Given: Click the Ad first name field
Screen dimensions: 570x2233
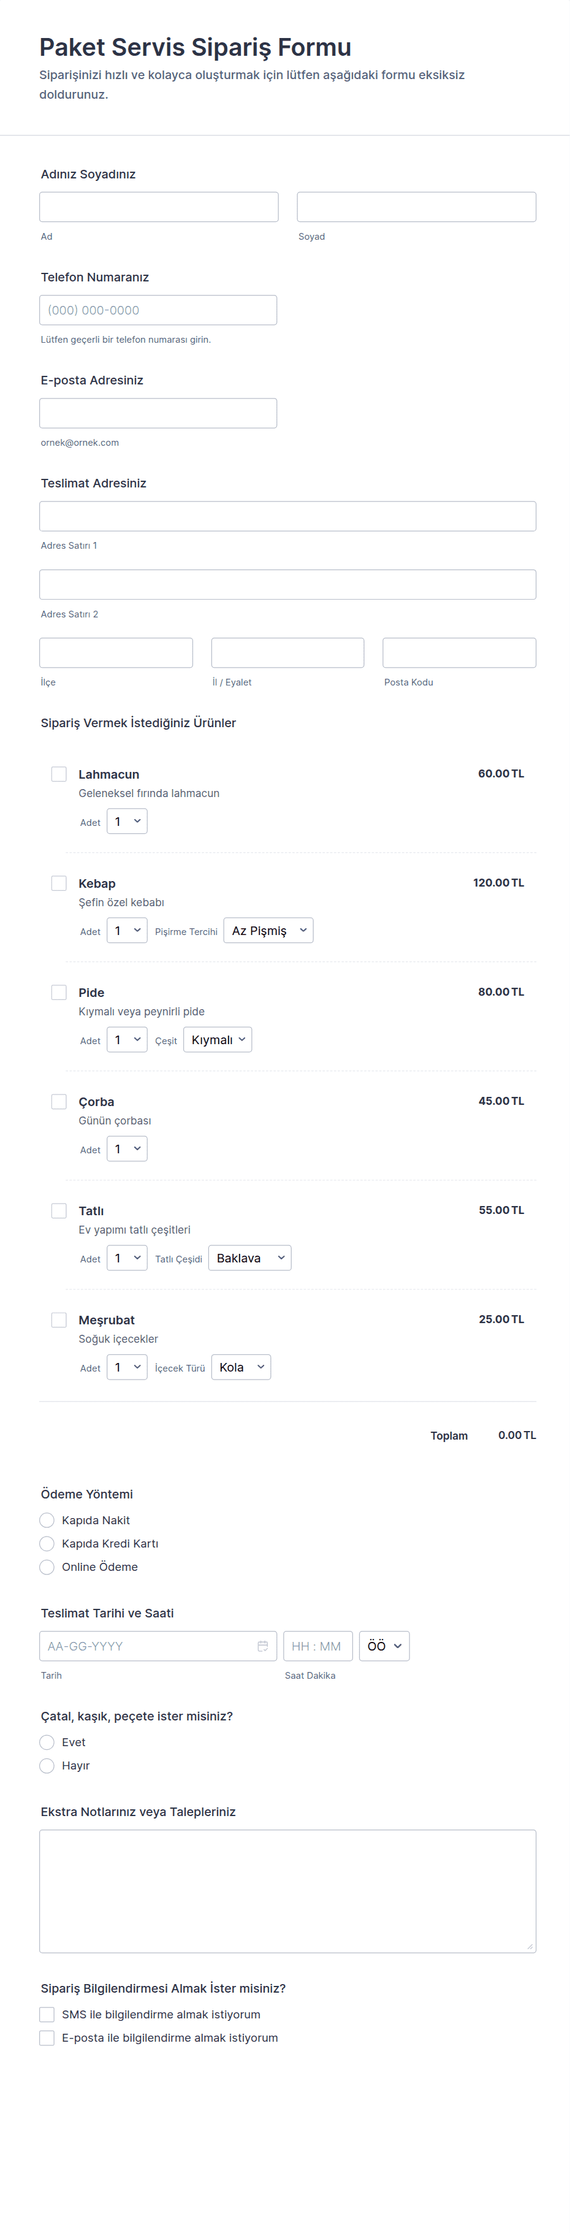Looking at the screenshot, I should (159, 207).
